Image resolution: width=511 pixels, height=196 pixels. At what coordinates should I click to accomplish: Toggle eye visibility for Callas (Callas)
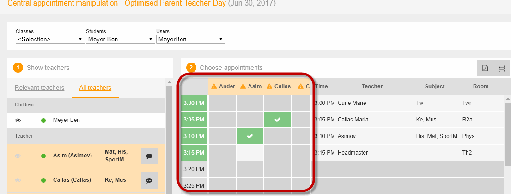(18, 180)
